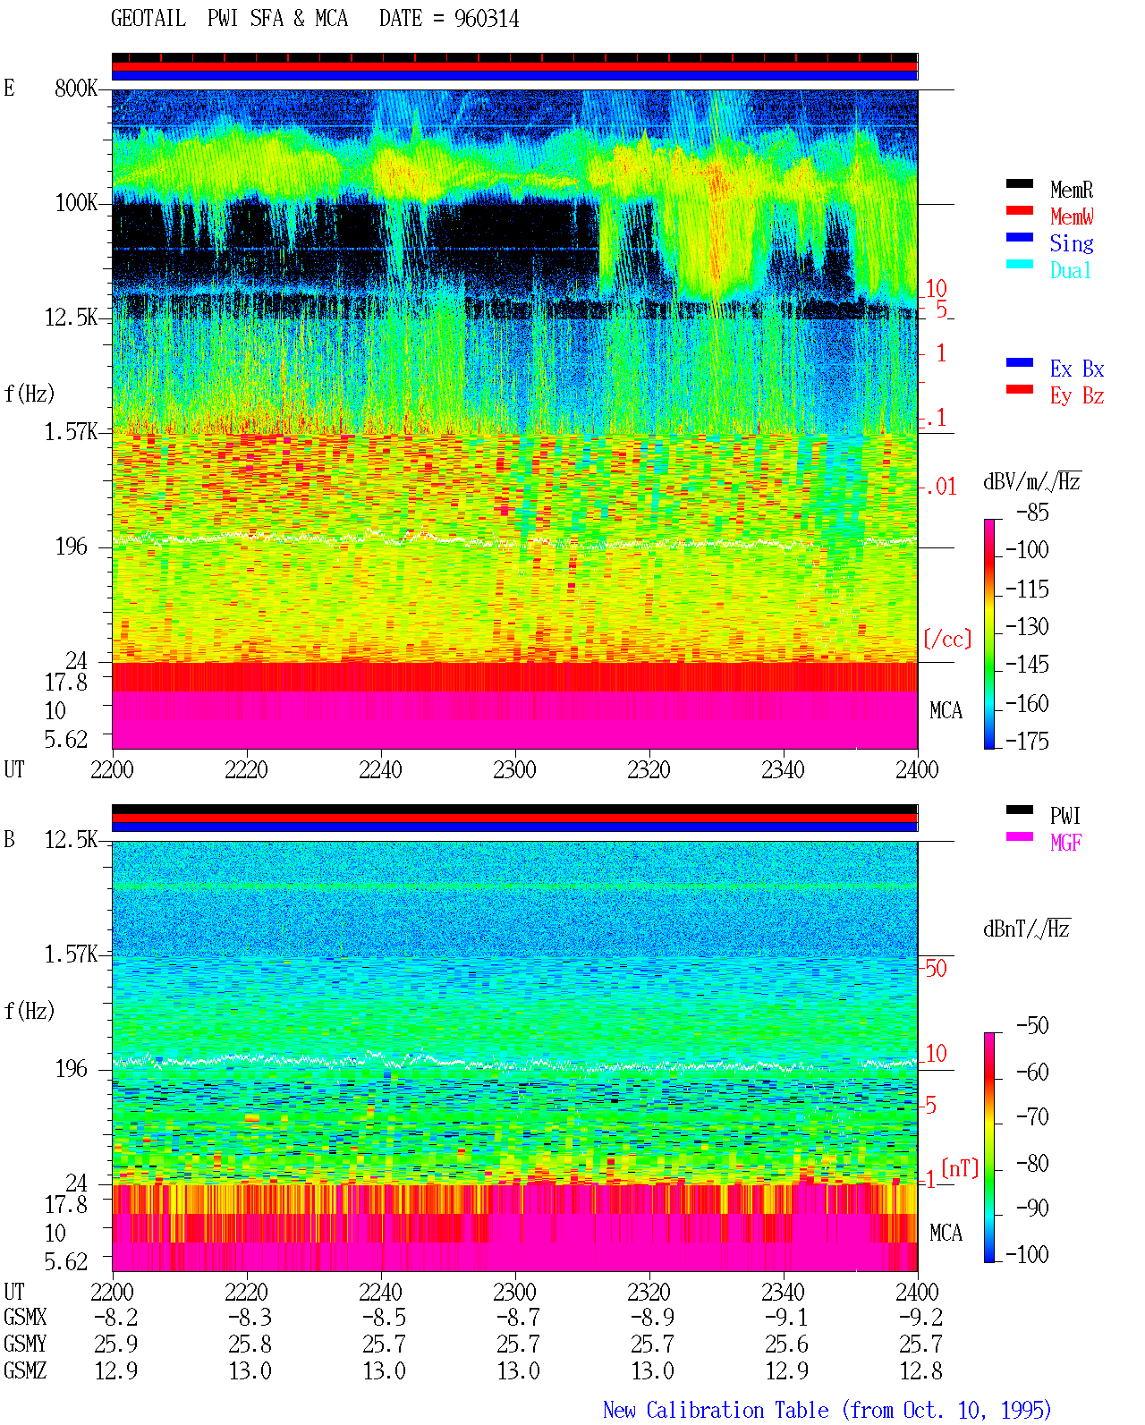Click the 'dBV/m/√Hz' unit label
1145x1425 pixels.
tap(1032, 481)
